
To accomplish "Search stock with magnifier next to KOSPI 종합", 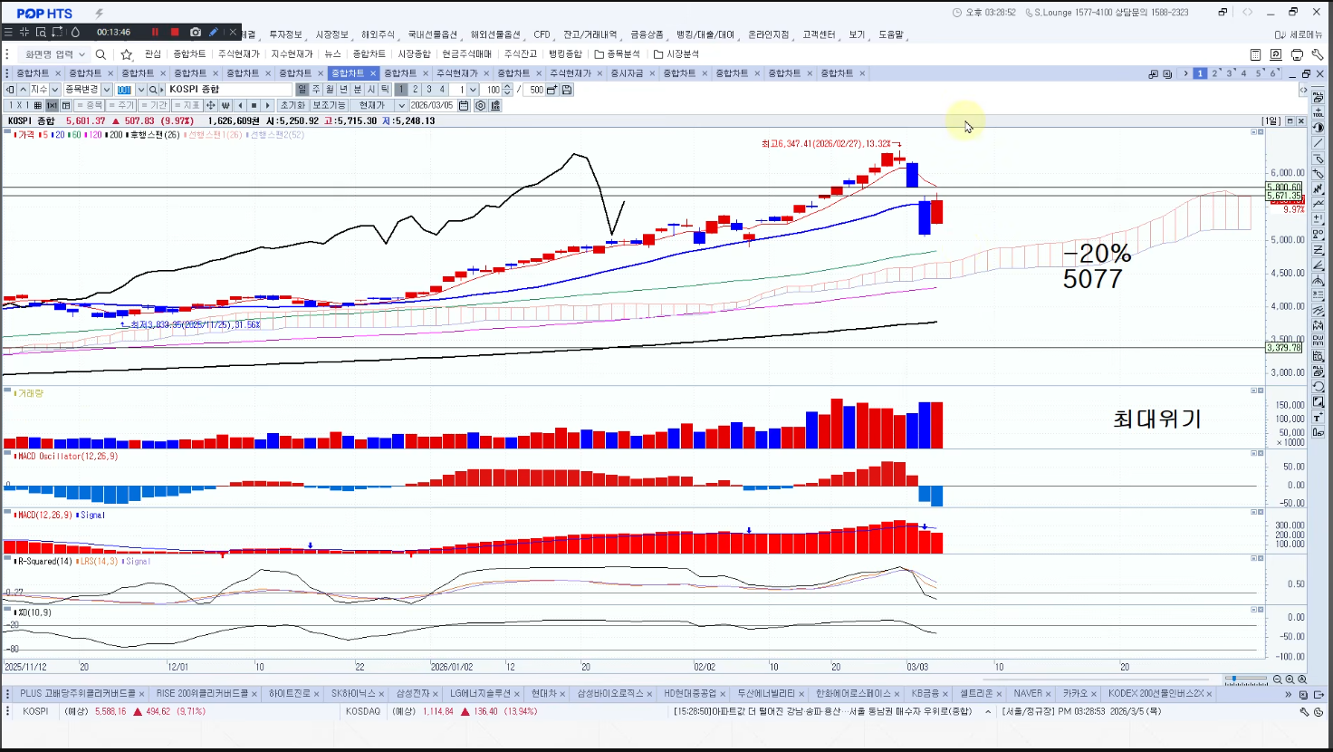I will pos(153,90).
